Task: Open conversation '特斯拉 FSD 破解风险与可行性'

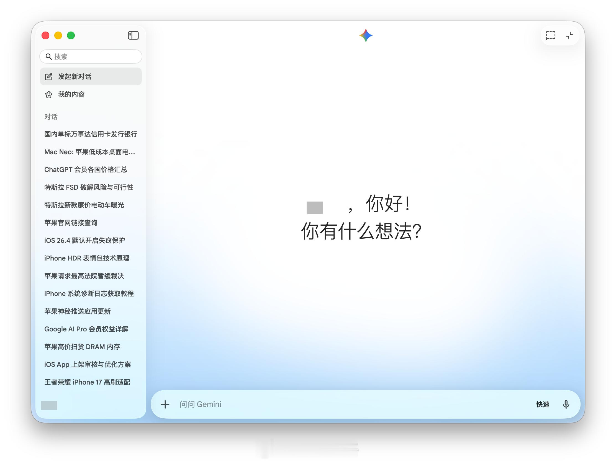Action: pyautogui.click(x=89, y=187)
